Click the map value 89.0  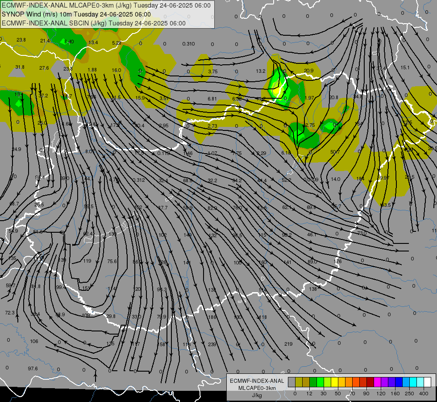(x=312, y=262)
